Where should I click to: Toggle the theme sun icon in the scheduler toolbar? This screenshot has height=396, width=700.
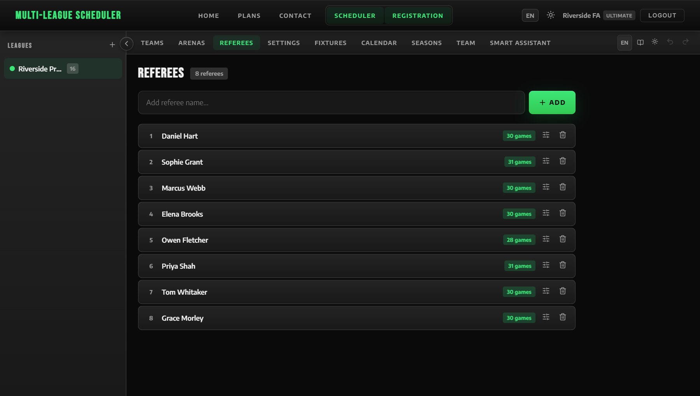[x=655, y=42]
